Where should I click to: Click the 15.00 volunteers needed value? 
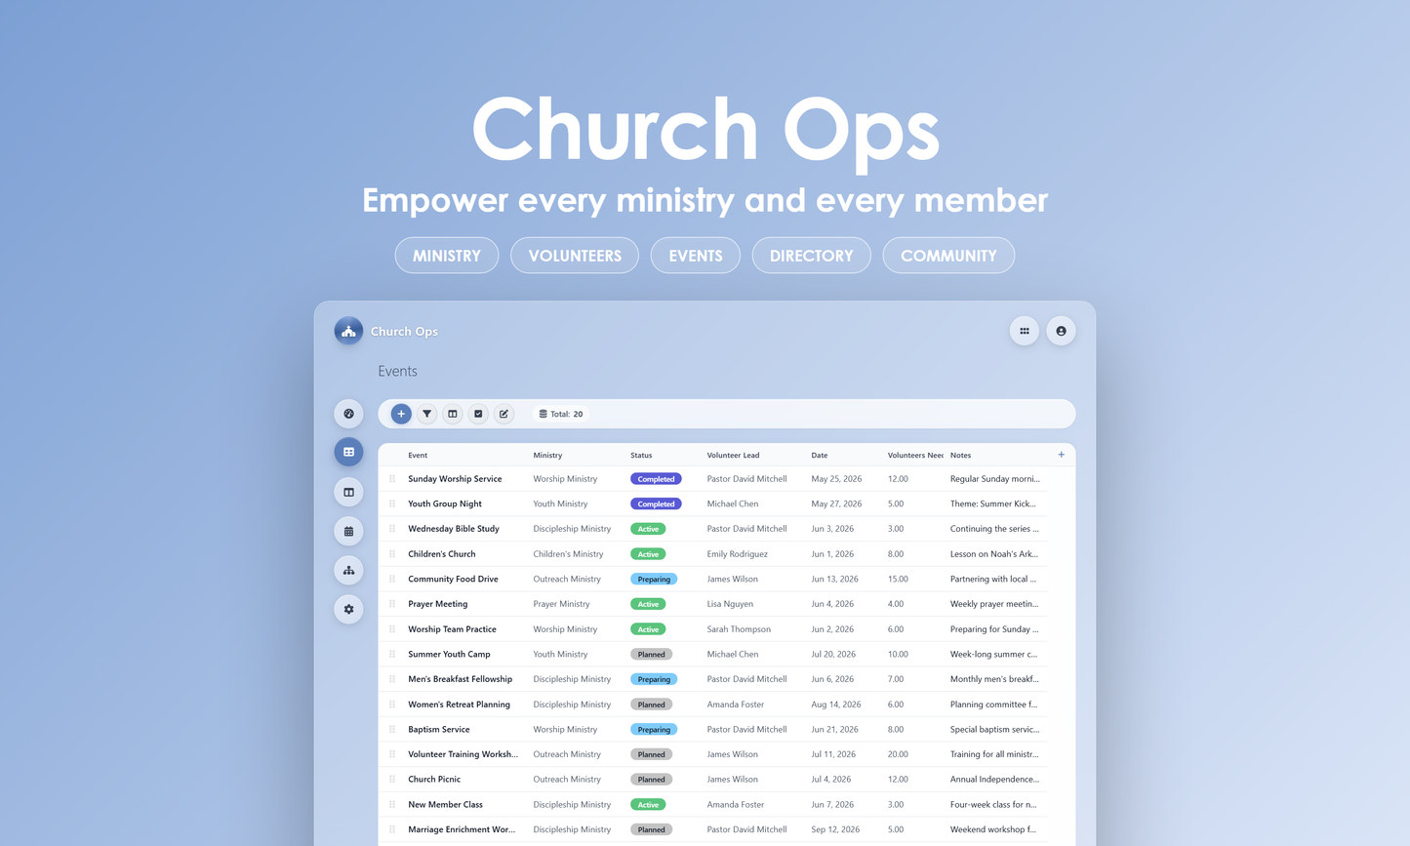pos(898,579)
